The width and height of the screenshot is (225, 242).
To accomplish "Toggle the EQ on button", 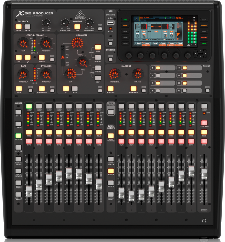I will [x=66, y=89].
